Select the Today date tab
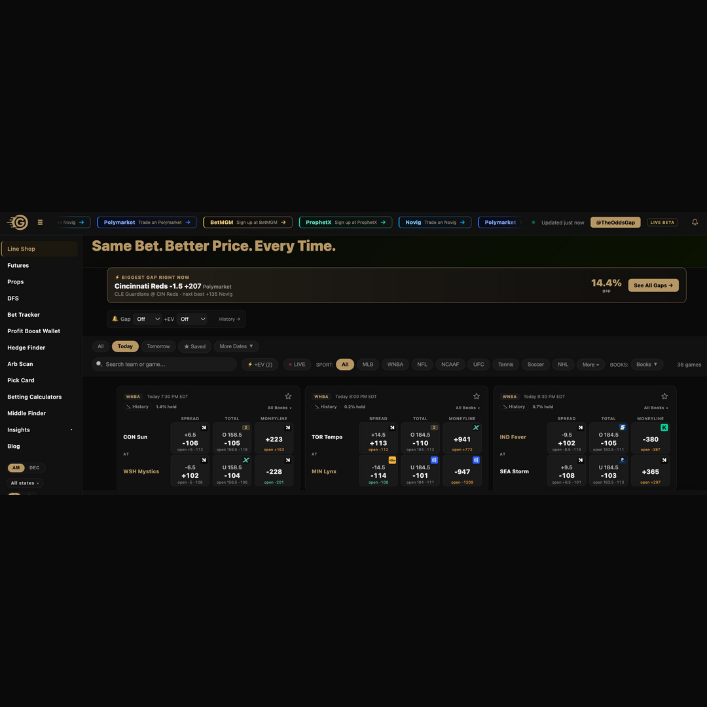 point(125,346)
